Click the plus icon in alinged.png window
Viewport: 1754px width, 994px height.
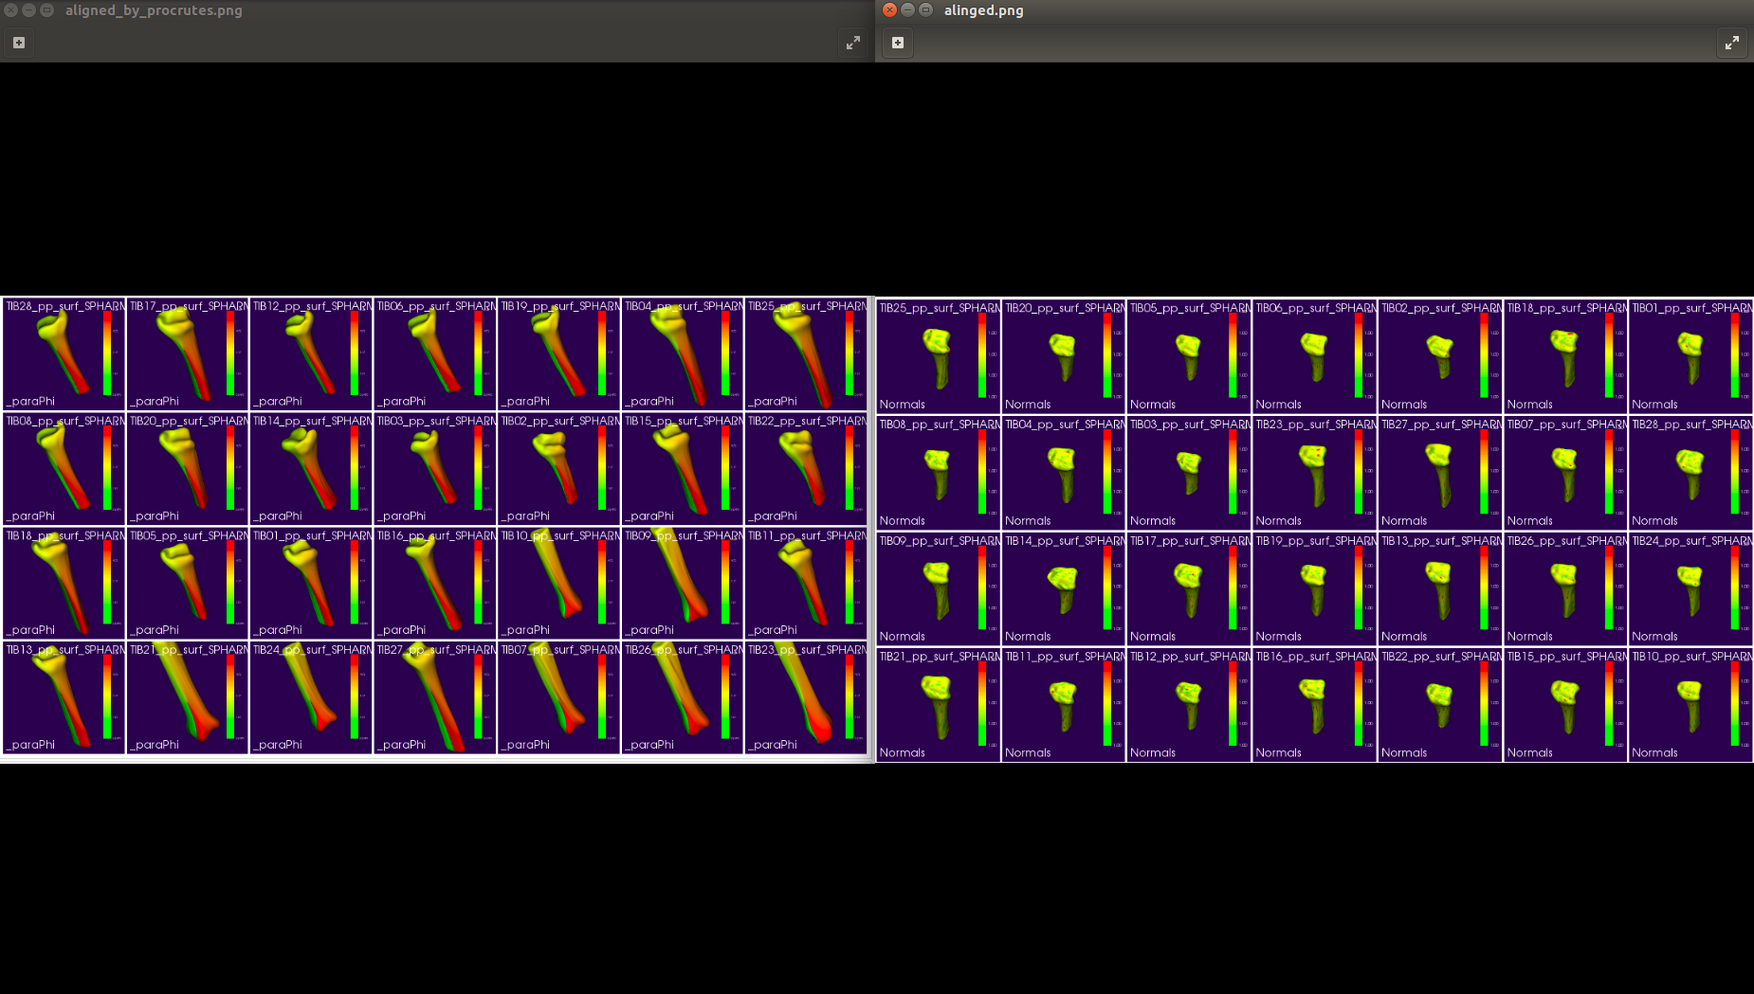[898, 43]
